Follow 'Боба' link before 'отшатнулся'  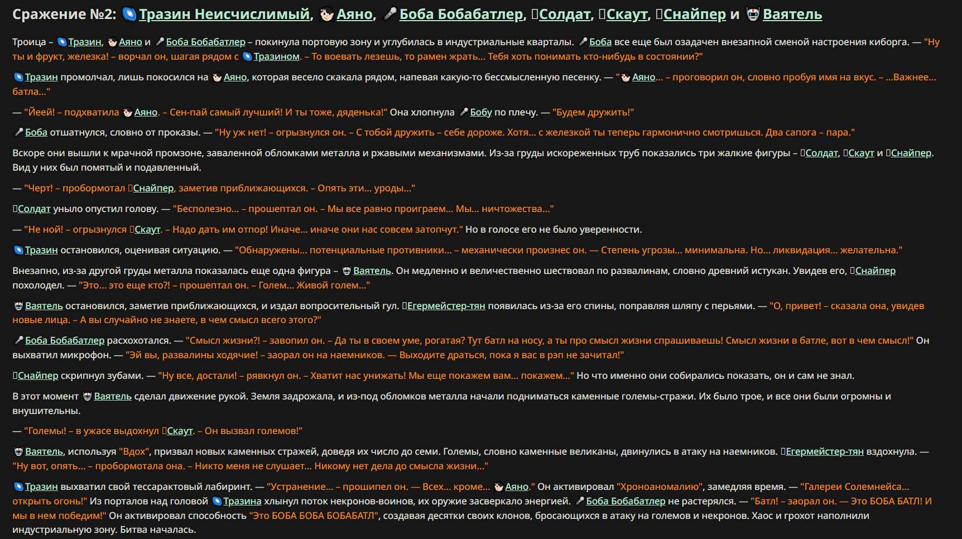(x=36, y=132)
